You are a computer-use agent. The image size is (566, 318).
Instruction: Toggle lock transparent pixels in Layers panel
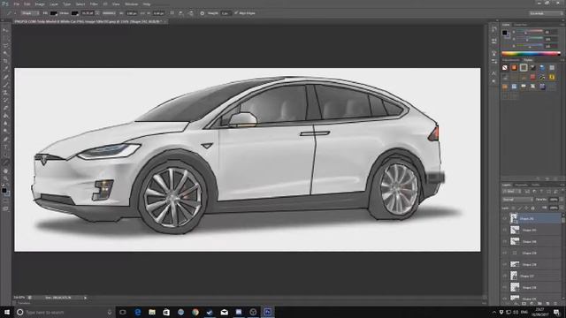[x=513, y=208]
